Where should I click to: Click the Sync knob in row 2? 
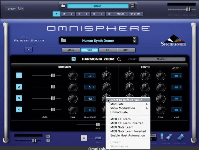[x=161, y=87]
